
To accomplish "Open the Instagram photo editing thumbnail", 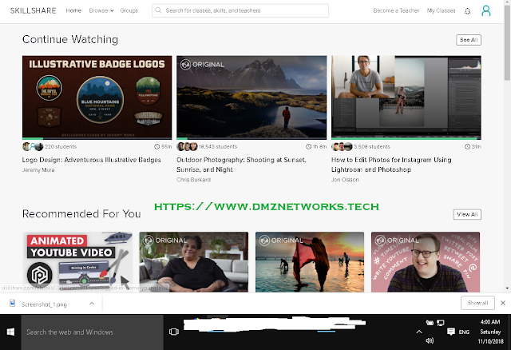I will [406, 97].
